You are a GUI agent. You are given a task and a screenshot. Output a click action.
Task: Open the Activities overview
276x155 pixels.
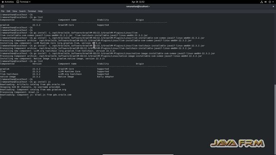pos(8,2)
